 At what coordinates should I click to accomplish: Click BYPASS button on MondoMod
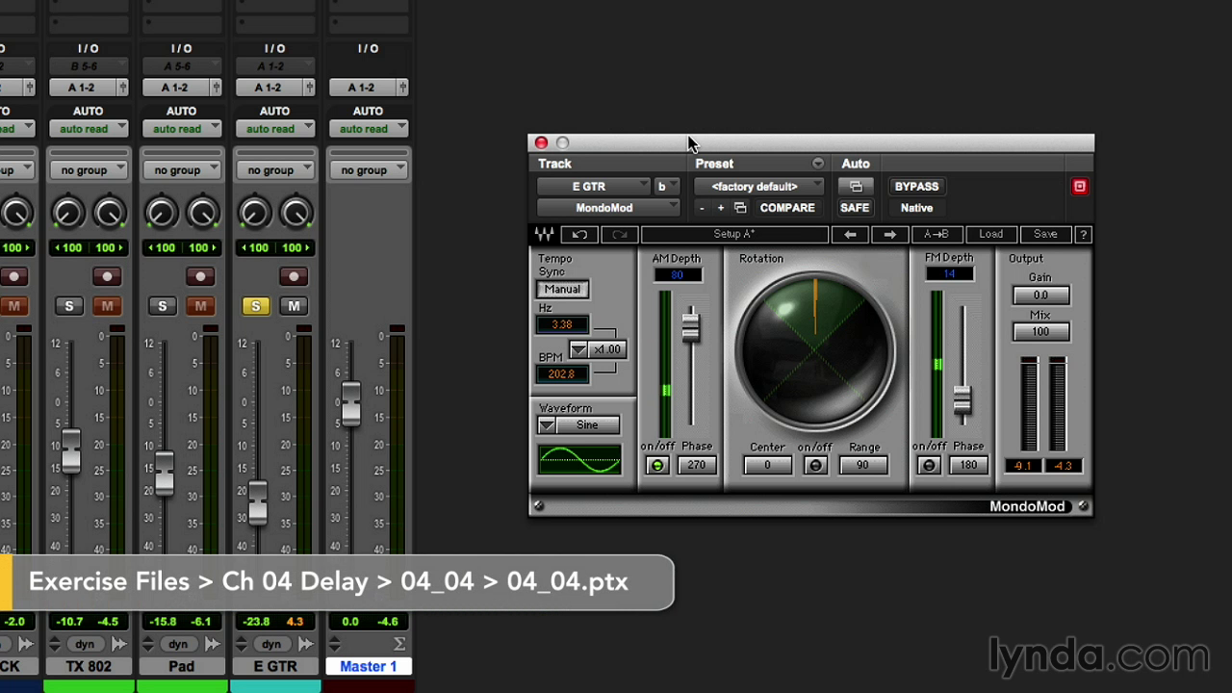coord(916,187)
